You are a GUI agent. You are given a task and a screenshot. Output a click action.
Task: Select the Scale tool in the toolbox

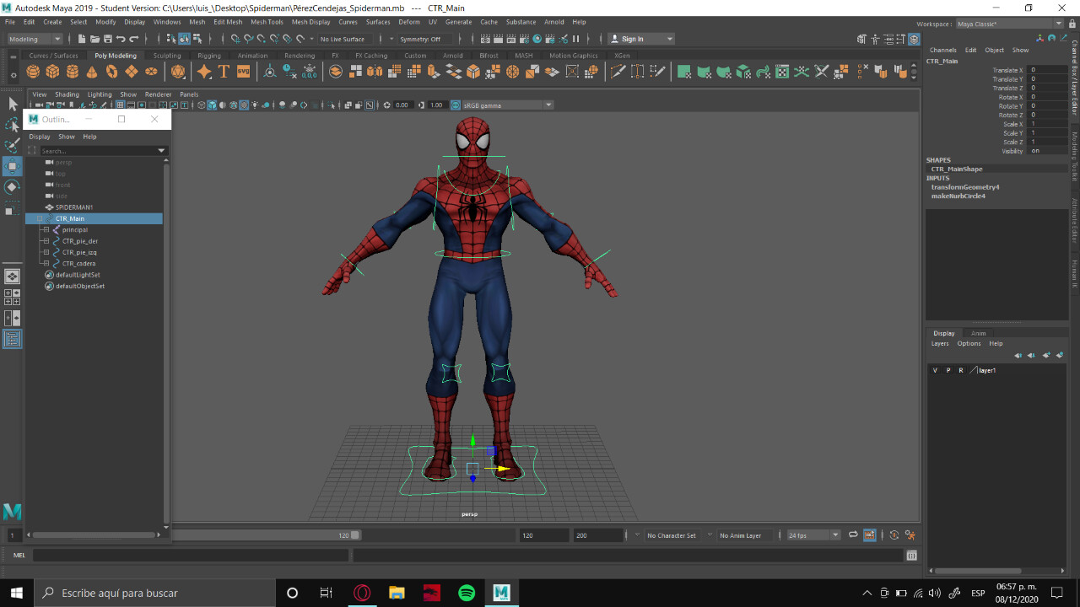[11, 207]
